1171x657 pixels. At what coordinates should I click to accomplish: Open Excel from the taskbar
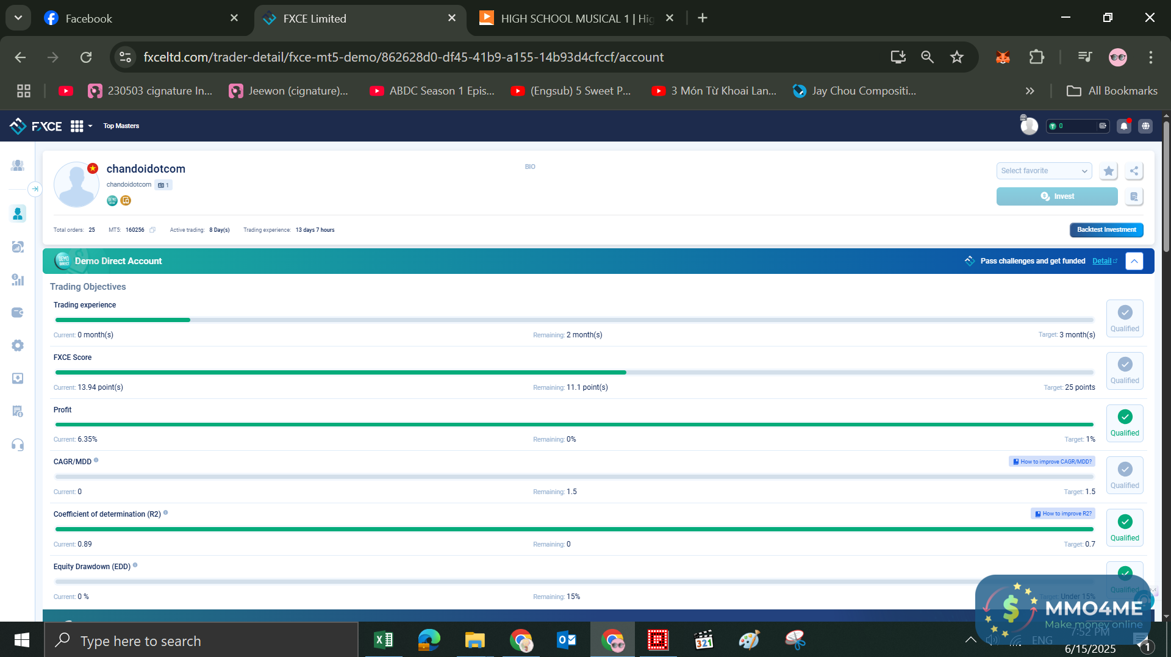click(384, 640)
